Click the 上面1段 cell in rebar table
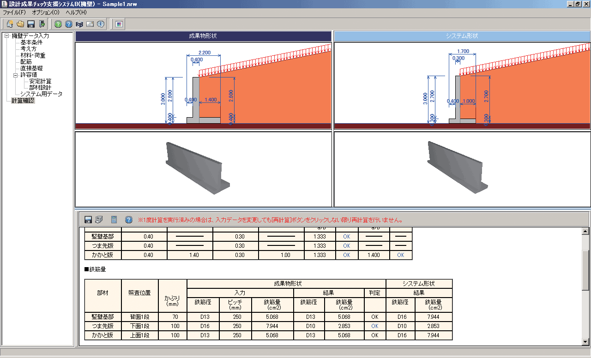The height and width of the screenshot is (358, 591). pos(140,335)
